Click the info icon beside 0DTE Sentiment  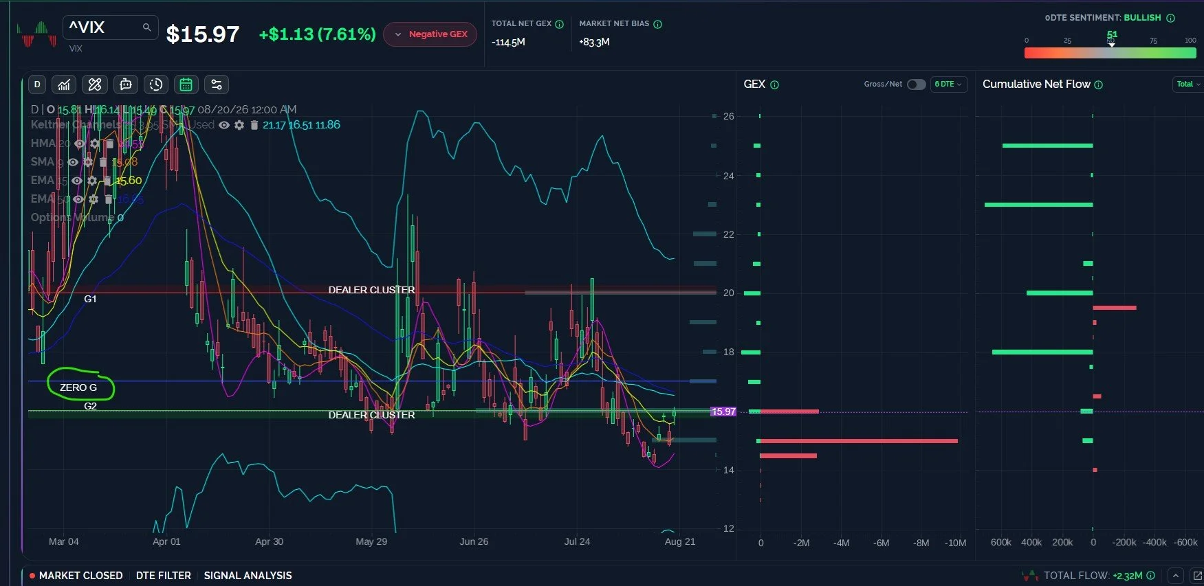tap(1170, 18)
